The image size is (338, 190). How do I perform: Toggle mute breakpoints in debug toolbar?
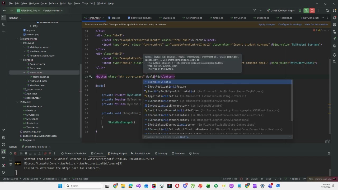tap(50, 153)
